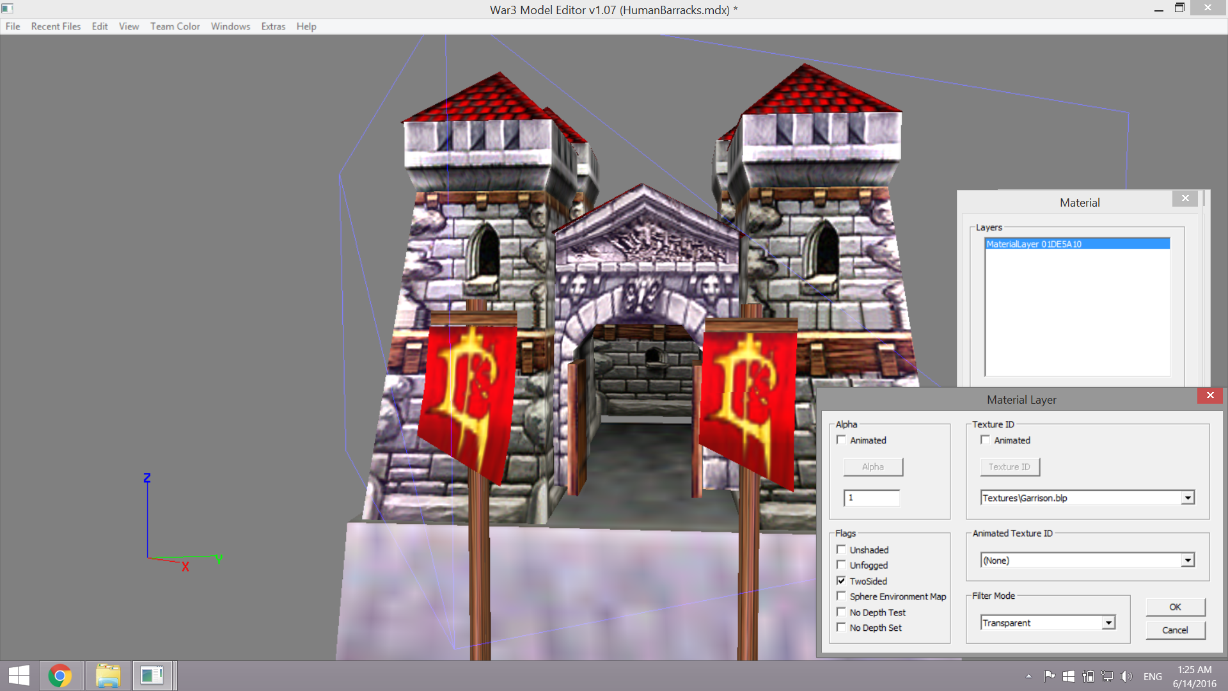Click the power/USB device tray icon
Viewport: 1228px width, 691px height.
(x=1088, y=676)
